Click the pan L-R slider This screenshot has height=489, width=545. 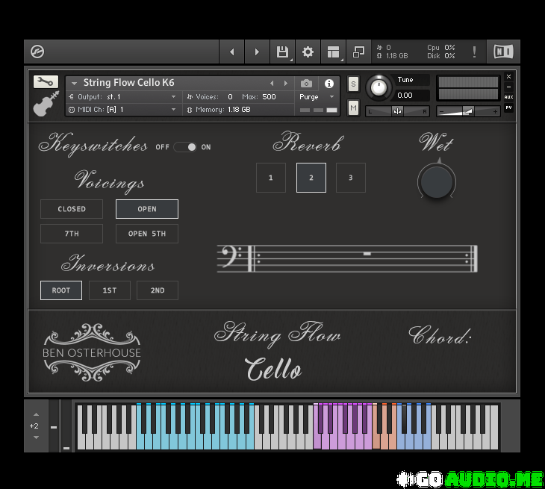point(398,111)
